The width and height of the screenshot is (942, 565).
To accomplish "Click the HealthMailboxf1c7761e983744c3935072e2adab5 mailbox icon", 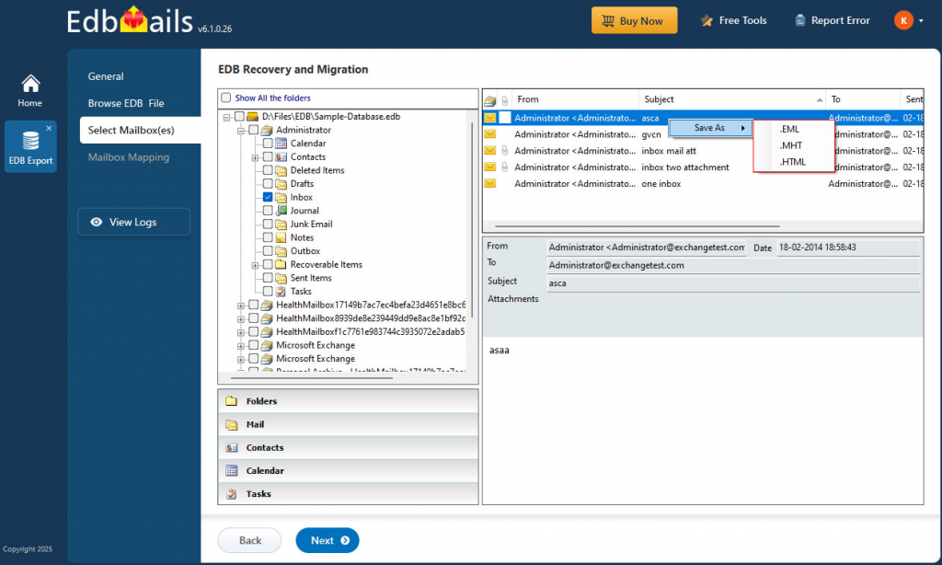I will pos(267,332).
